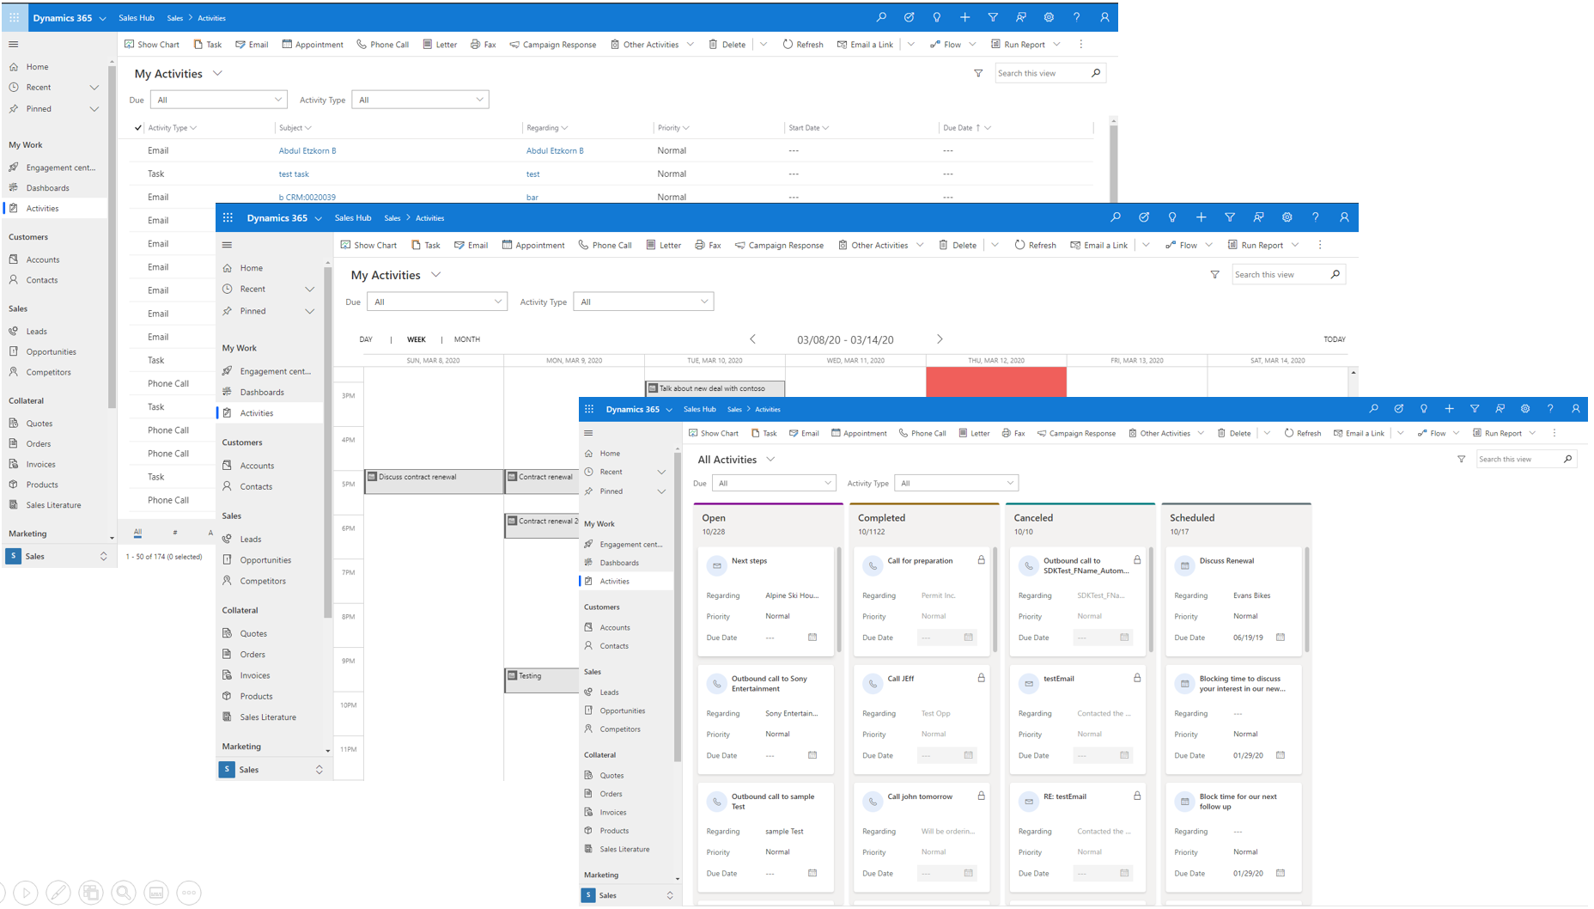Click Show Chart in top window toolbar
1594x909 pixels.
152,45
